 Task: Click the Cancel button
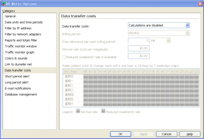pyautogui.click(x=167, y=134)
